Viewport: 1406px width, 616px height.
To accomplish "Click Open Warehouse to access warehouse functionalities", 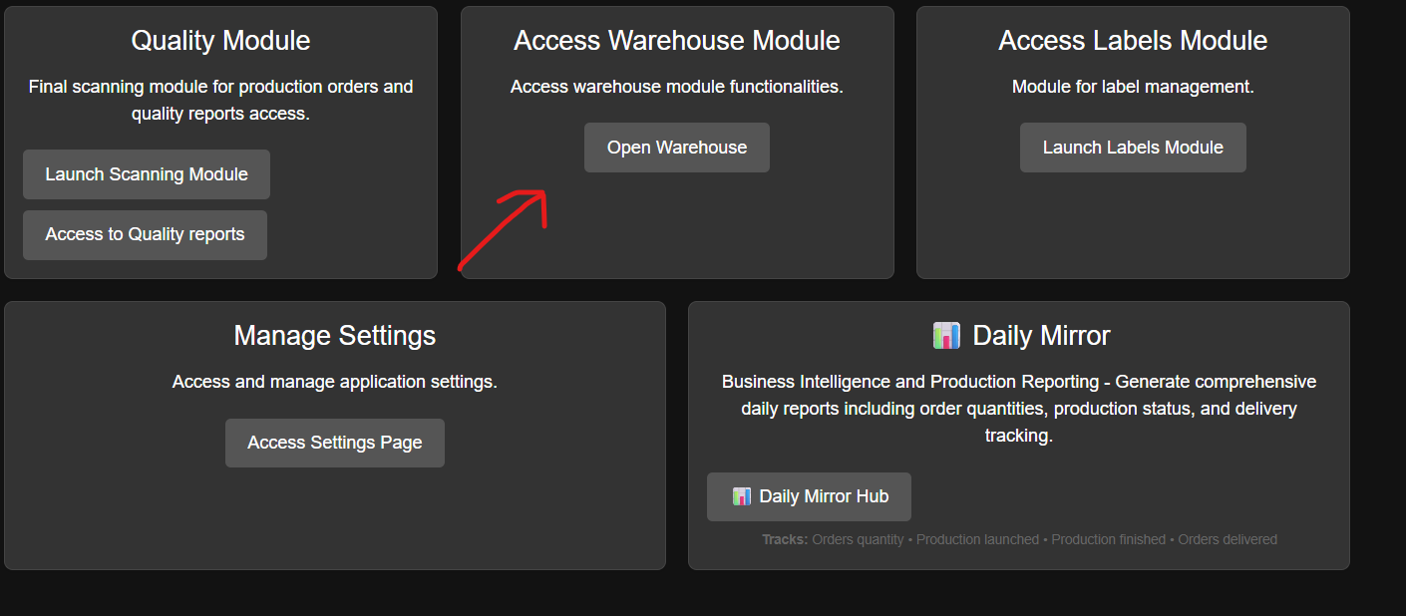I will click(x=676, y=147).
